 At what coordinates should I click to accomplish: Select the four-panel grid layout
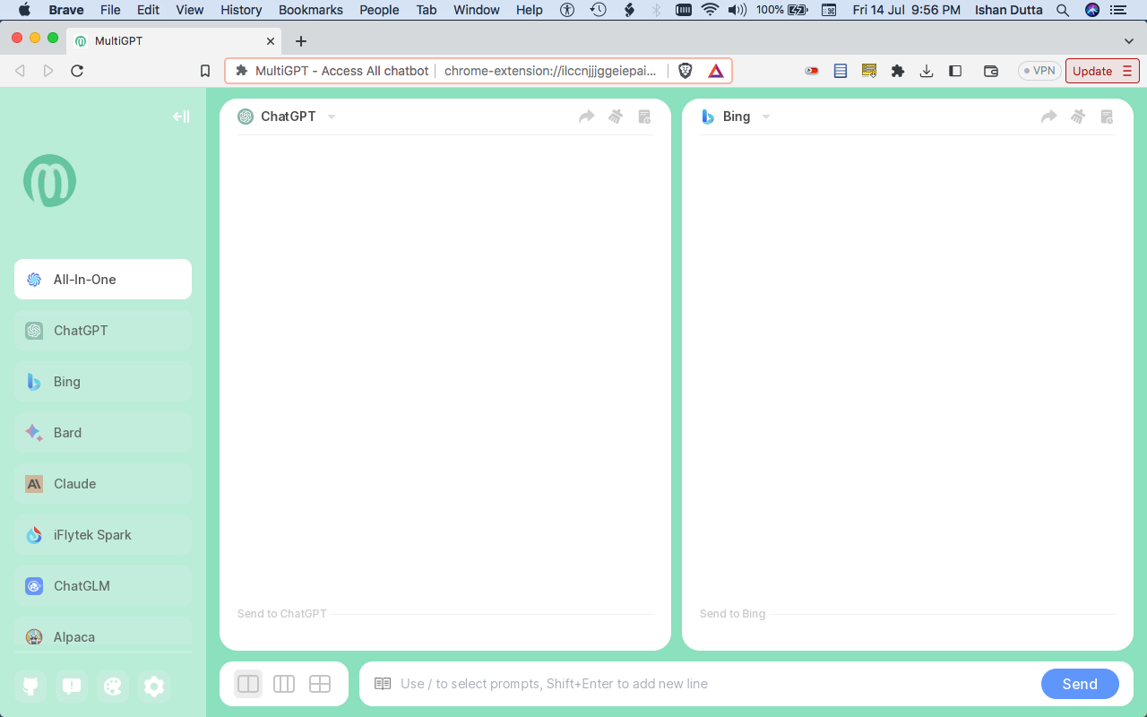coord(320,684)
